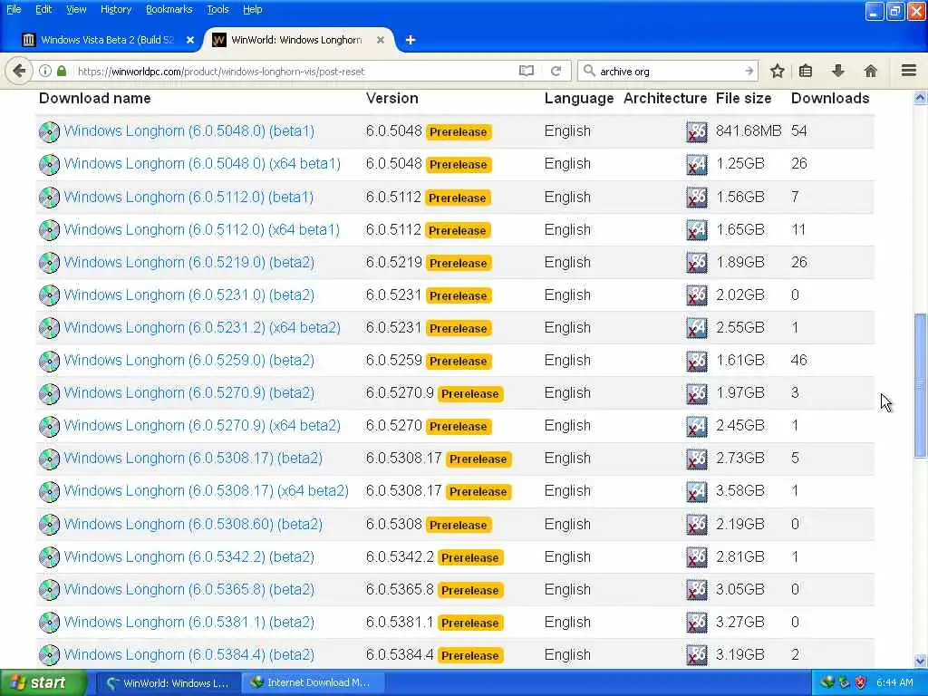The width and height of the screenshot is (928, 696).
Task: Click the search magnifier icon
Action: click(x=589, y=71)
